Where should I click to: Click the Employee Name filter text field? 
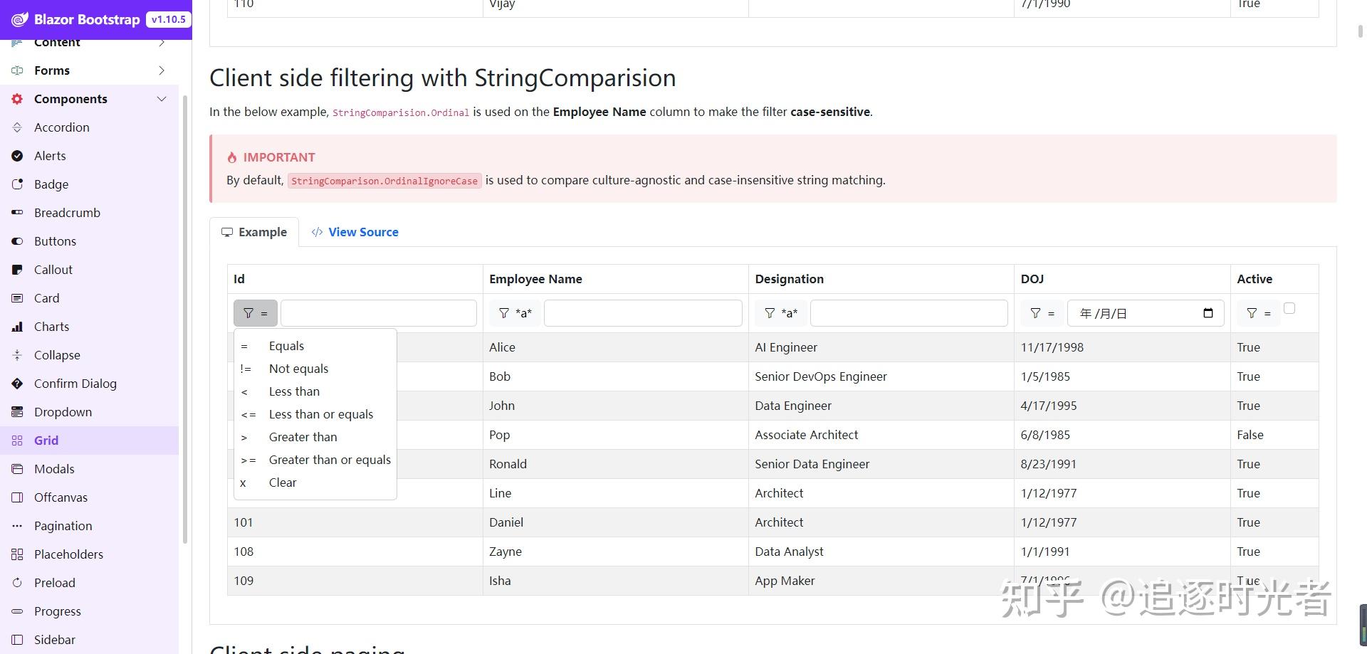[x=642, y=313]
